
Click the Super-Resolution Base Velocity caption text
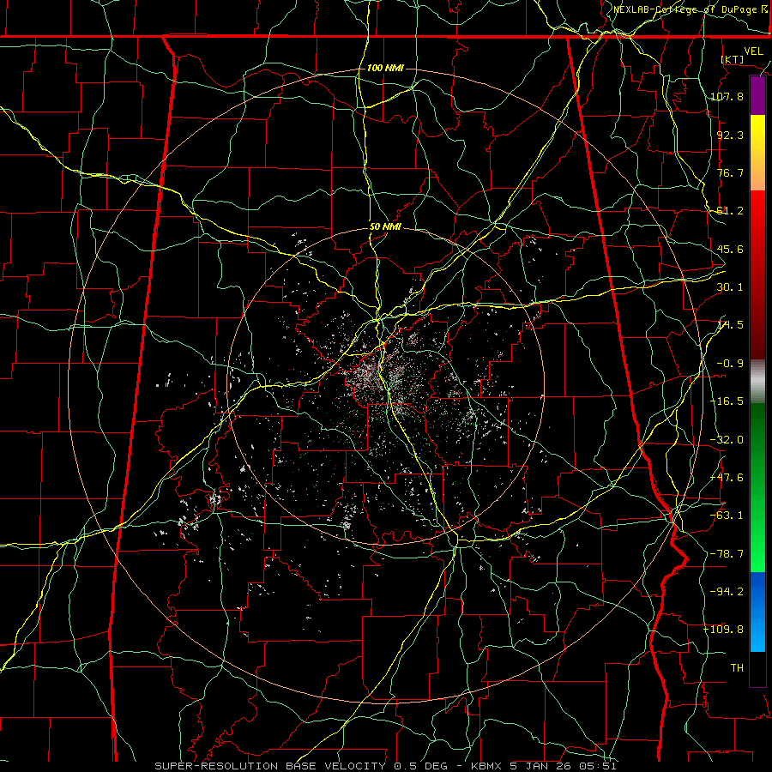pyautogui.click(x=385, y=766)
